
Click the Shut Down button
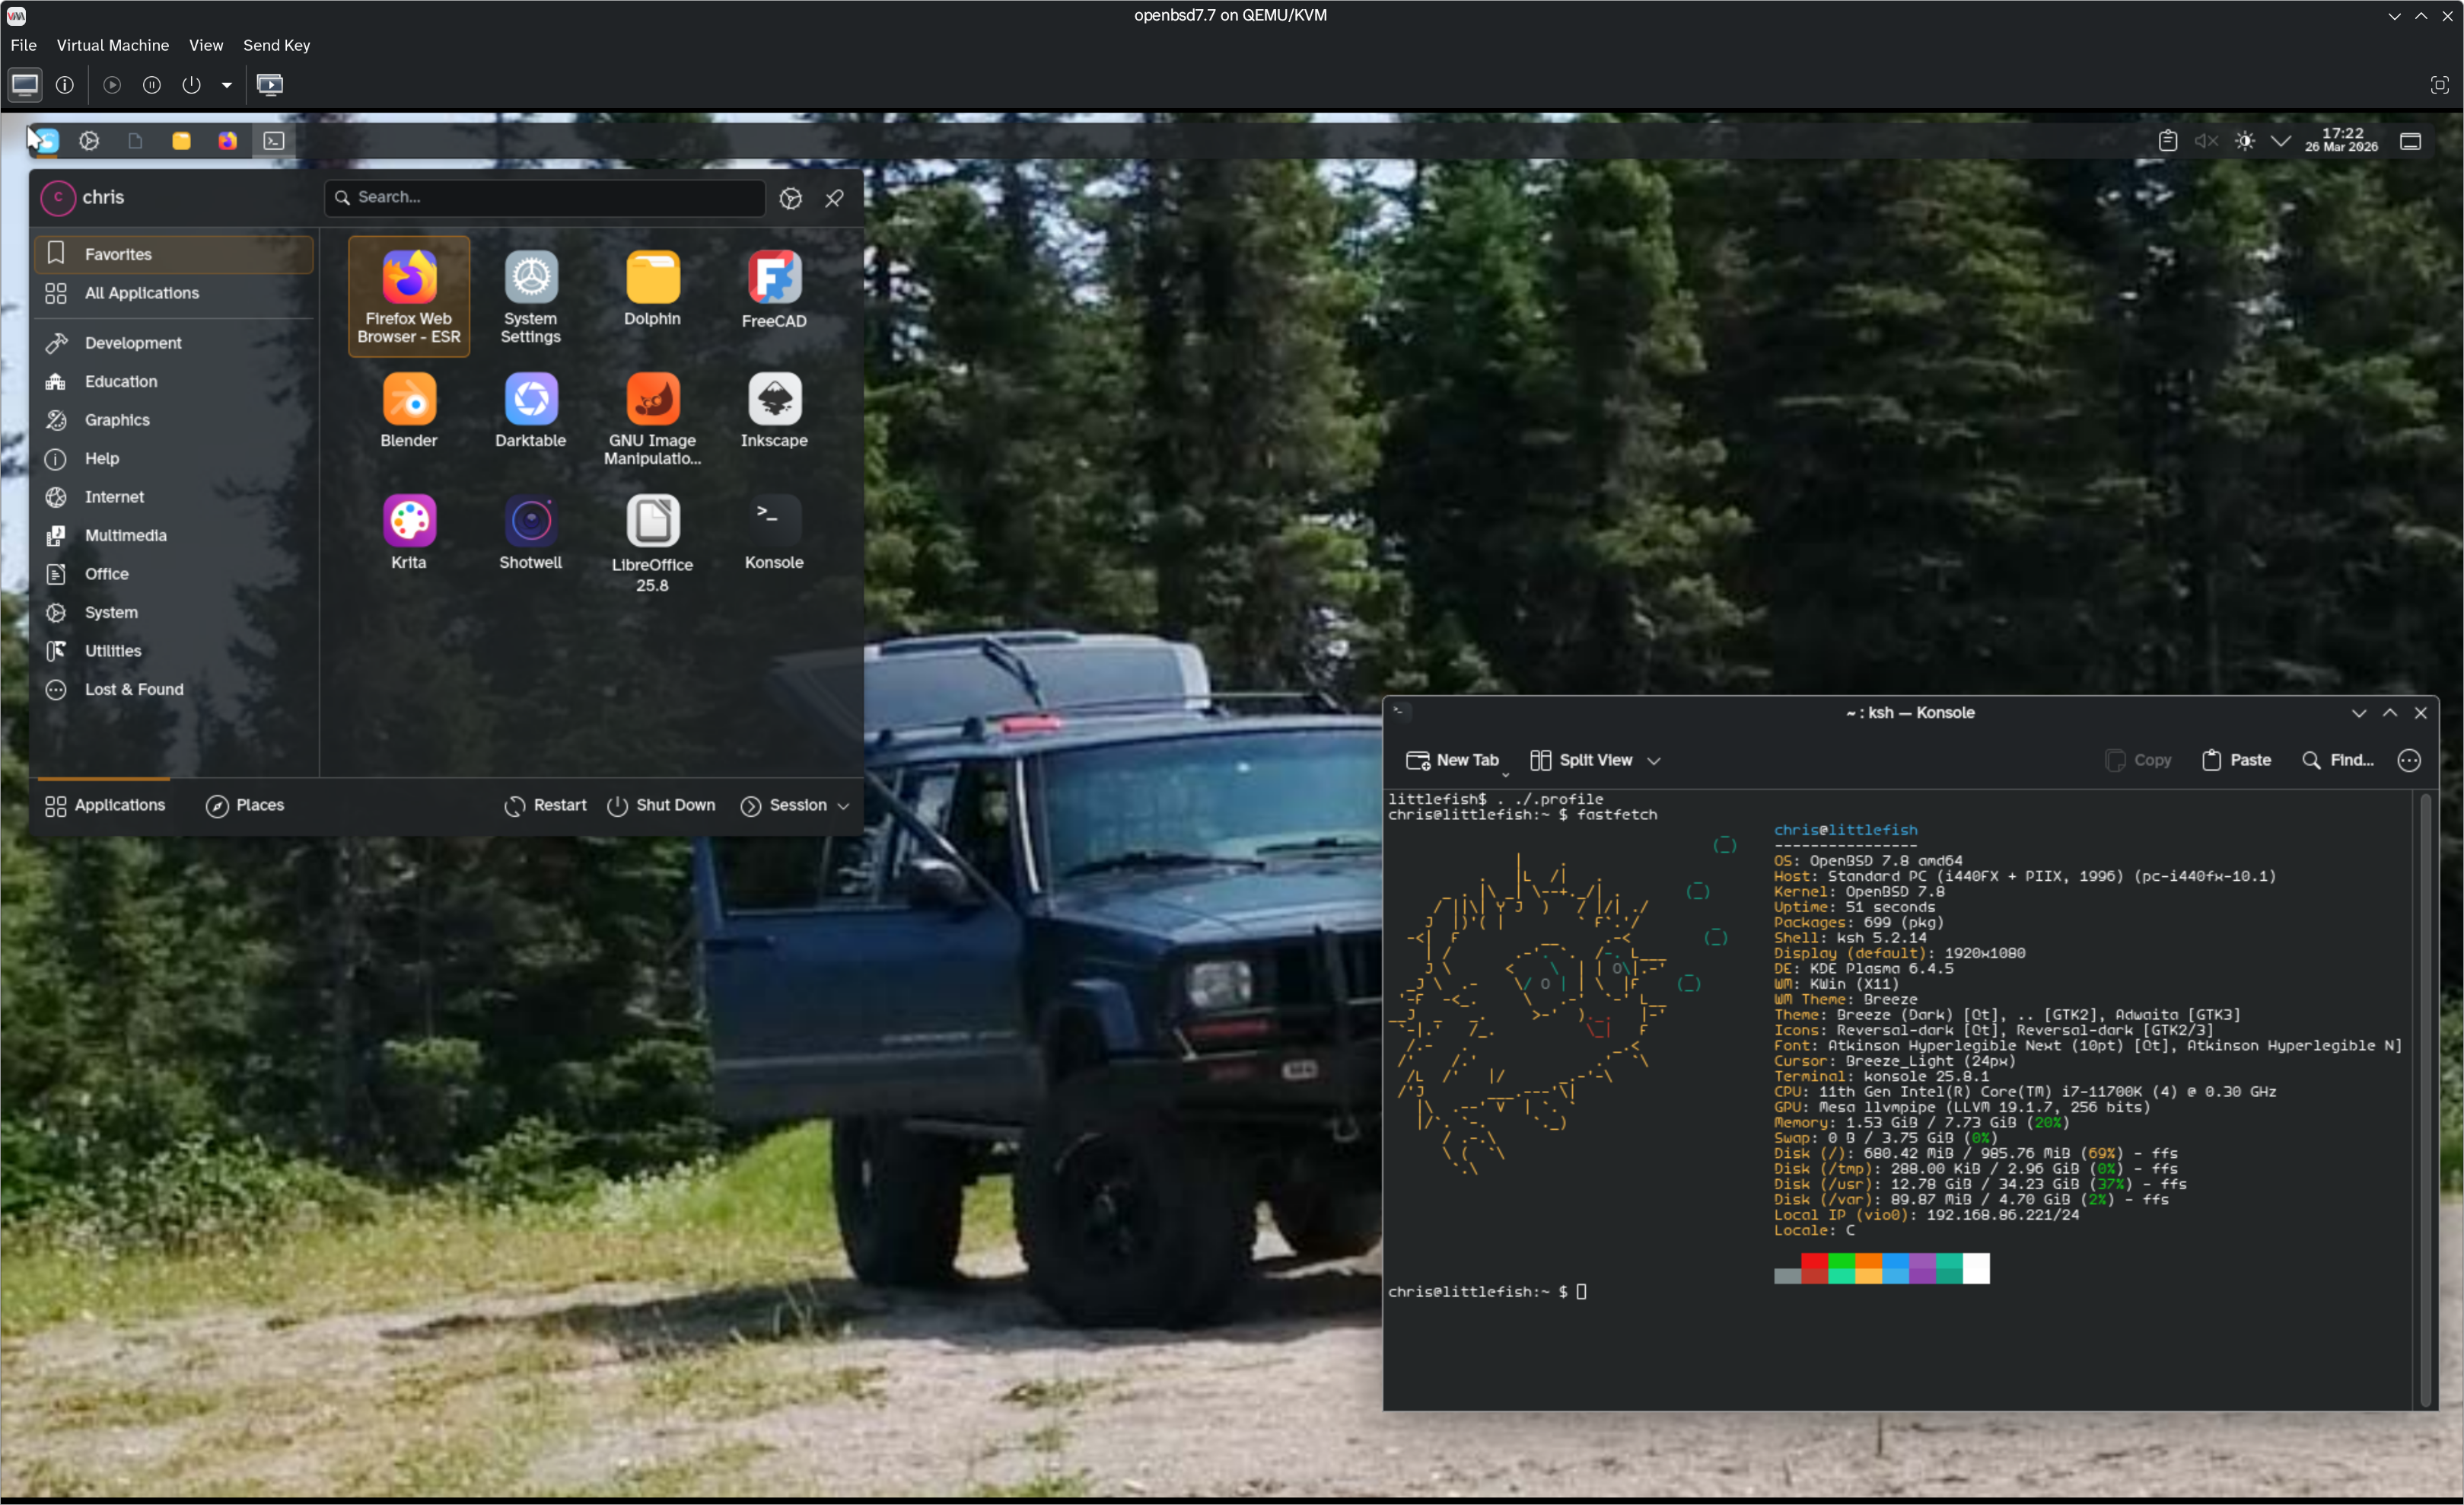661,805
